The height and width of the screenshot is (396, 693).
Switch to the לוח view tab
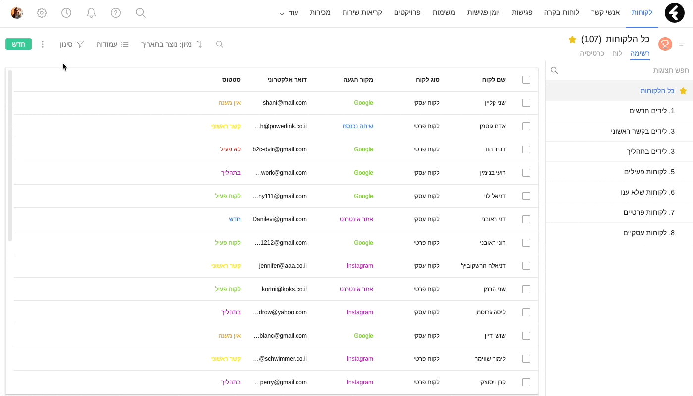[x=617, y=53]
